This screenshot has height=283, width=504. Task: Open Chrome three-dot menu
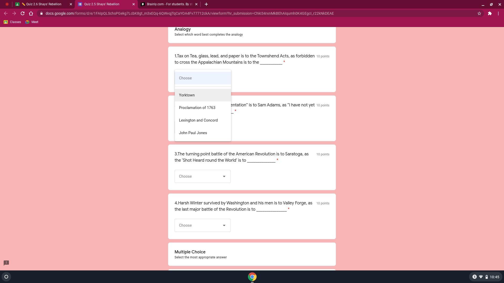click(498, 13)
